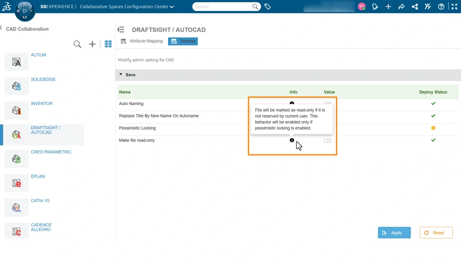Select the DraftSight / AutoCAD icon

[16, 134]
